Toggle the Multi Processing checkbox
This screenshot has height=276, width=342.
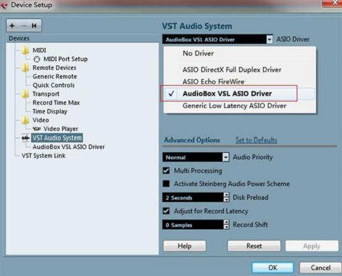pos(166,170)
